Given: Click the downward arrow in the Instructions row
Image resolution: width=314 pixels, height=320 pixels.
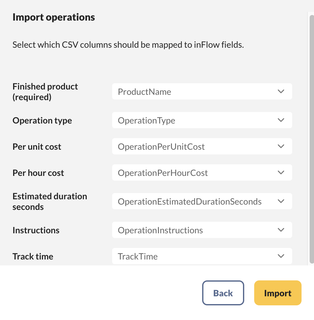Looking at the screenshot, I should [281, 230].
